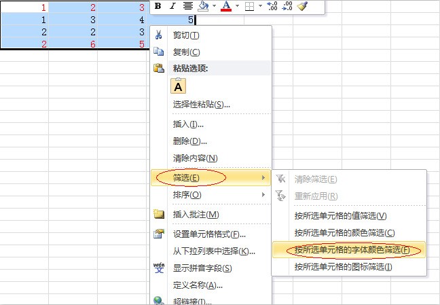Apply red font color button
Viewport: 440px width, 305px height.
click(x=226, y=6)
